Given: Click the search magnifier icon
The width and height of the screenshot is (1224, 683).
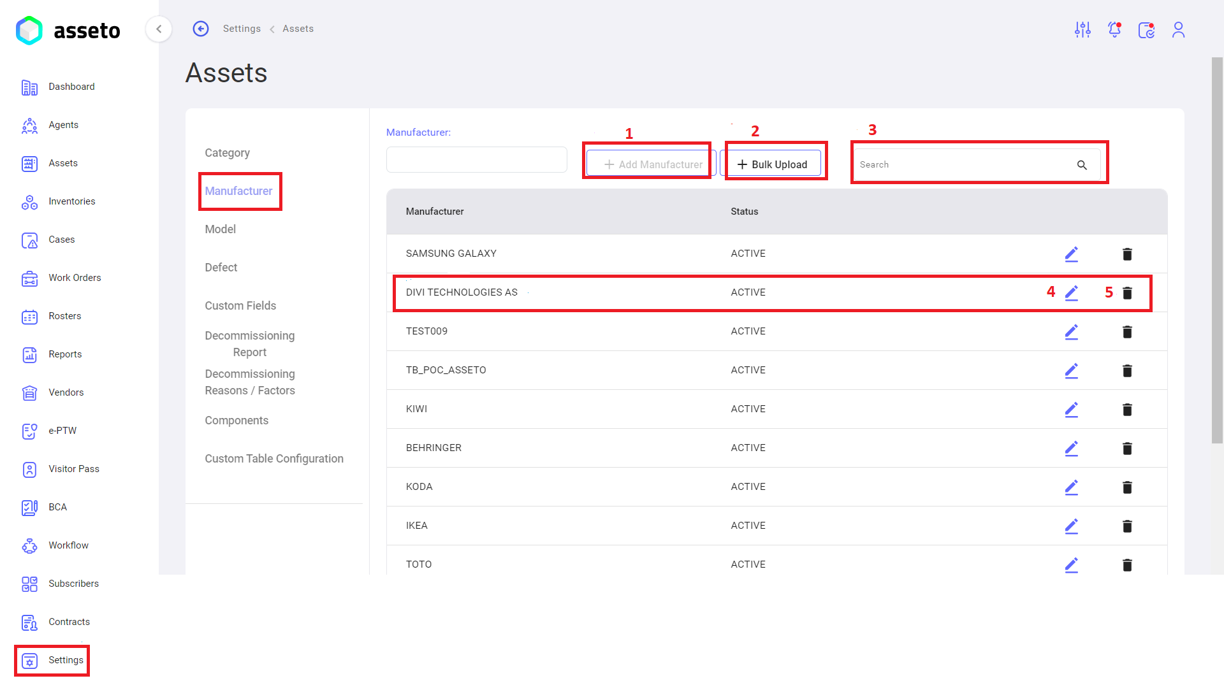Looking at the screenshot, I should (1082, 165).
